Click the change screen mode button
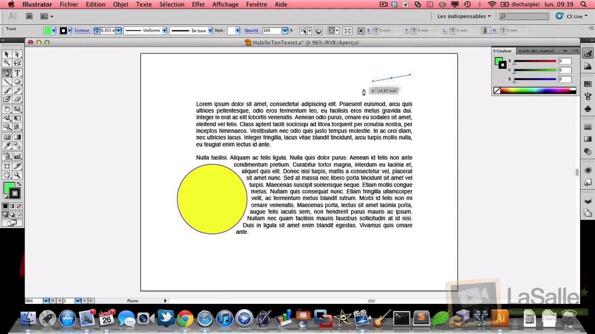595x334 pixels. (12, 223)
